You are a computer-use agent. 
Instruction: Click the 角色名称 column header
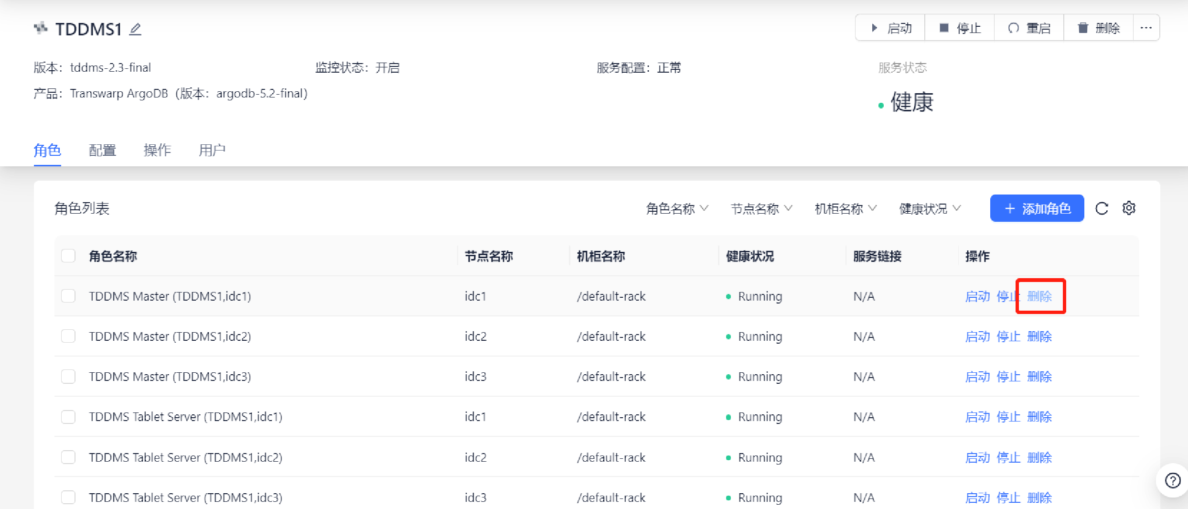coord(113,256)
